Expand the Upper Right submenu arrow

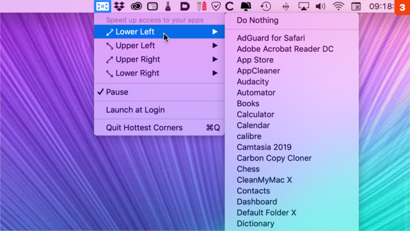pos(215,59)
